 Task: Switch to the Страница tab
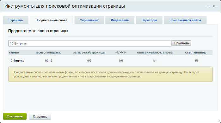(15, 20)
